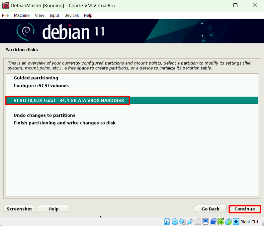Open the audio status icon
This screenshot has height=226, width=264.
(x=183, y=222)
